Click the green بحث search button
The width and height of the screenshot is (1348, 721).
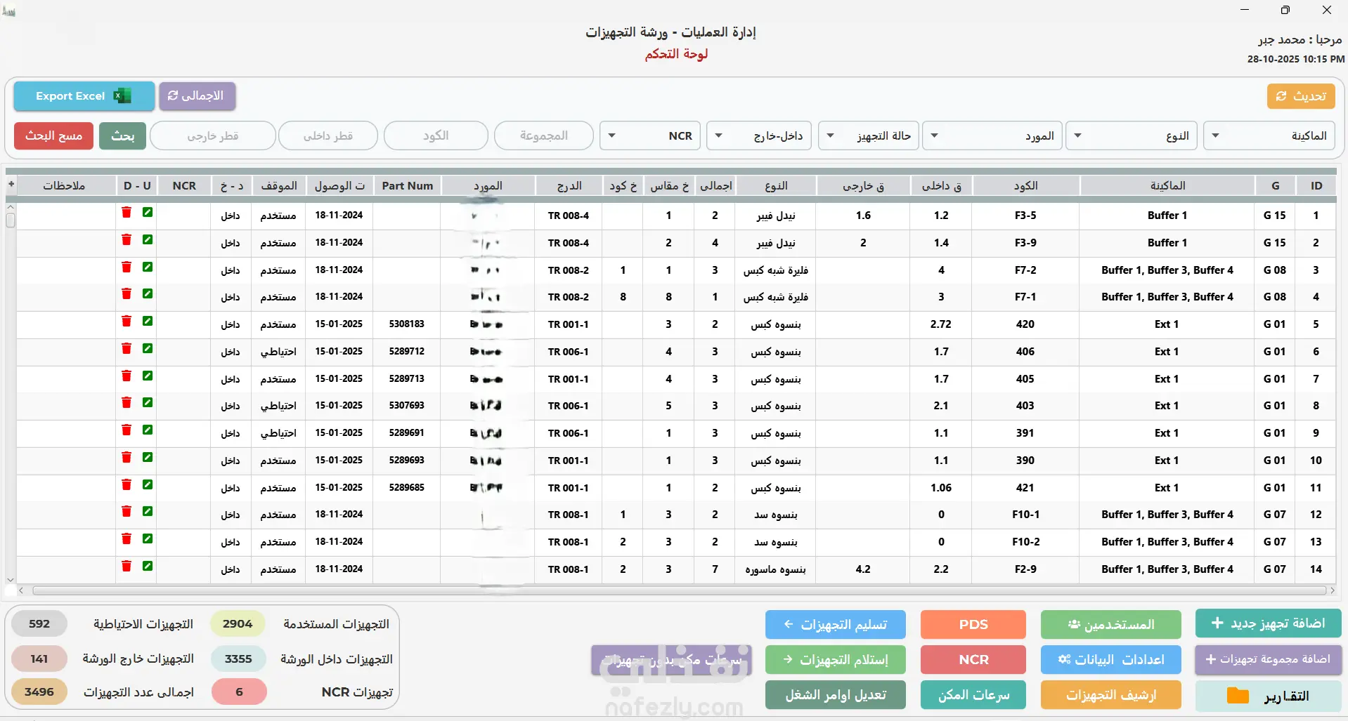point(122,135)
